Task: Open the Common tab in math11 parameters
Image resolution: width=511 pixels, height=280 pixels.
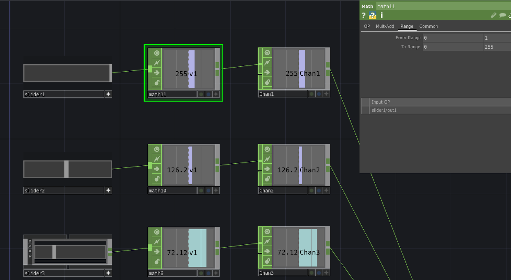Action: (429, 26)
